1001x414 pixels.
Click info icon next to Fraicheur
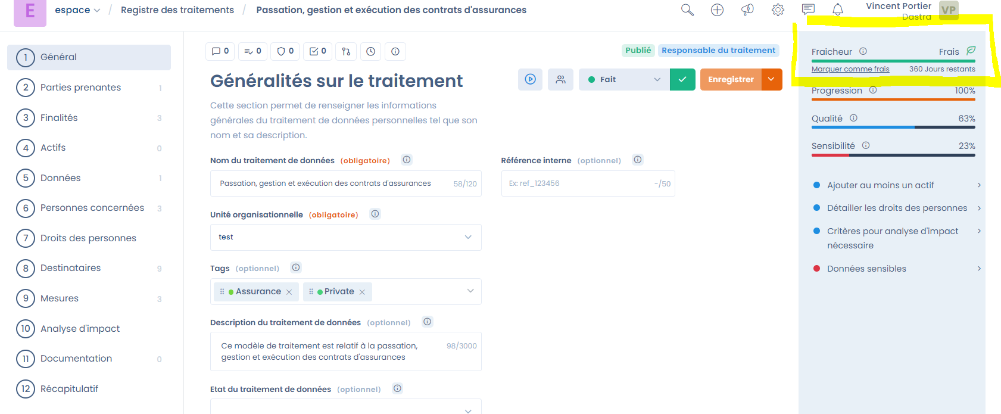pos(863,51)
